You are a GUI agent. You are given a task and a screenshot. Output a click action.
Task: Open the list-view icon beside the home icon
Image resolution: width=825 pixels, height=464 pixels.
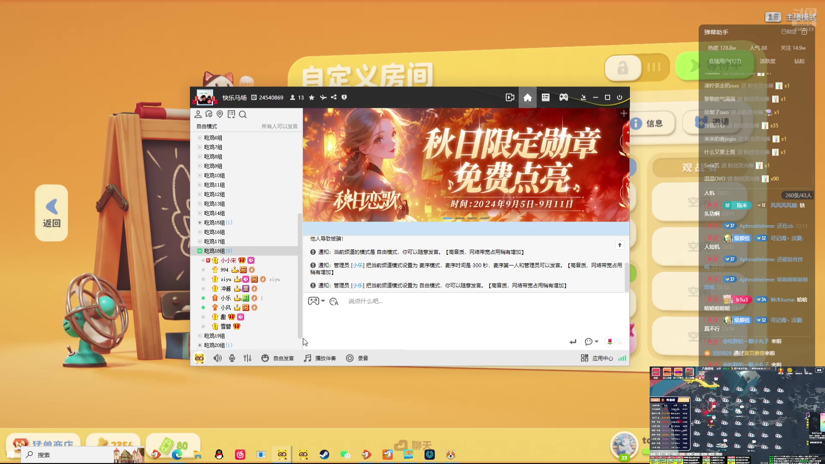pyautogui.click(x=546, y=98)
